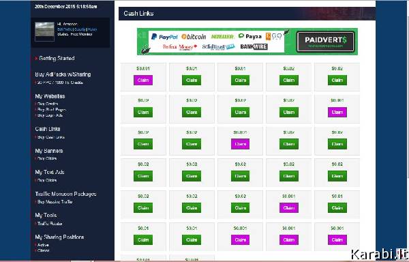The width and height of the screenshot is (409, 262).
Task: Click the user profile avatar thumbnail
Action: tap(44, 31)
